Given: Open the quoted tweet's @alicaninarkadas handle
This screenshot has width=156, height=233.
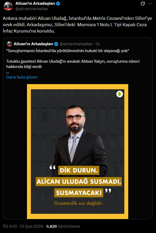Looking at the screenshot, I should click(x=76, y=44).
